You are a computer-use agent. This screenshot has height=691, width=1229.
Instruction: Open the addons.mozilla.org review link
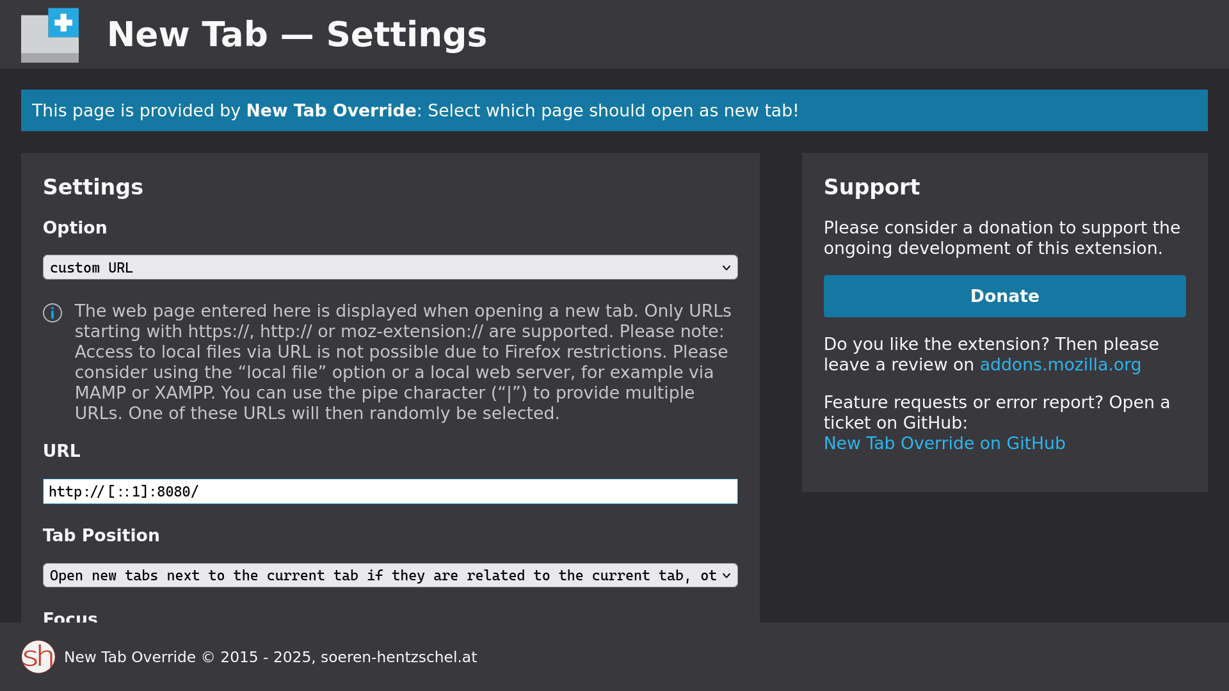tap(1061, 365)
